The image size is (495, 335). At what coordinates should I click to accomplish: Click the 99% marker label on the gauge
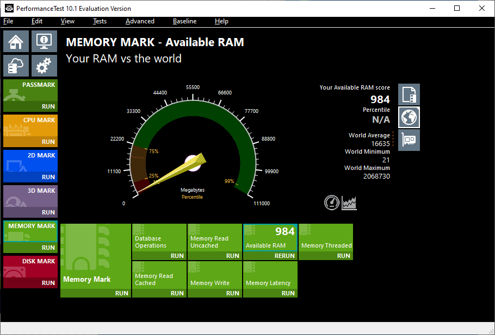[229, 181]
